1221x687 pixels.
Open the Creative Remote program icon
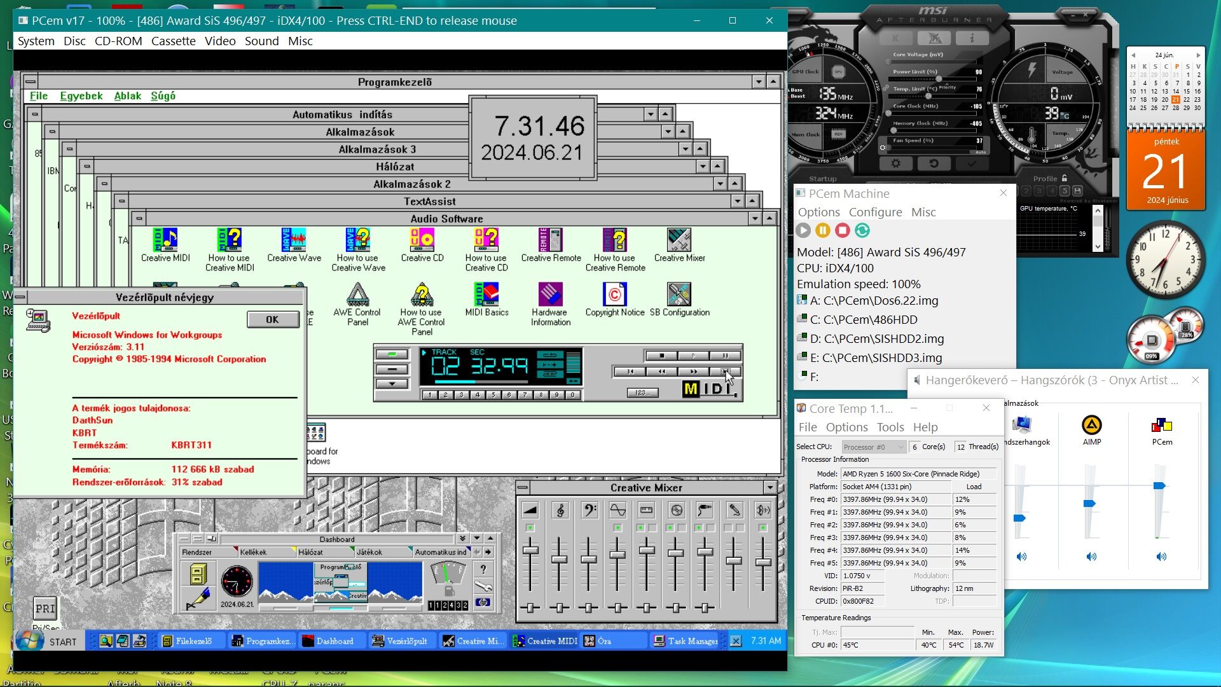click(x=551, y=245)
